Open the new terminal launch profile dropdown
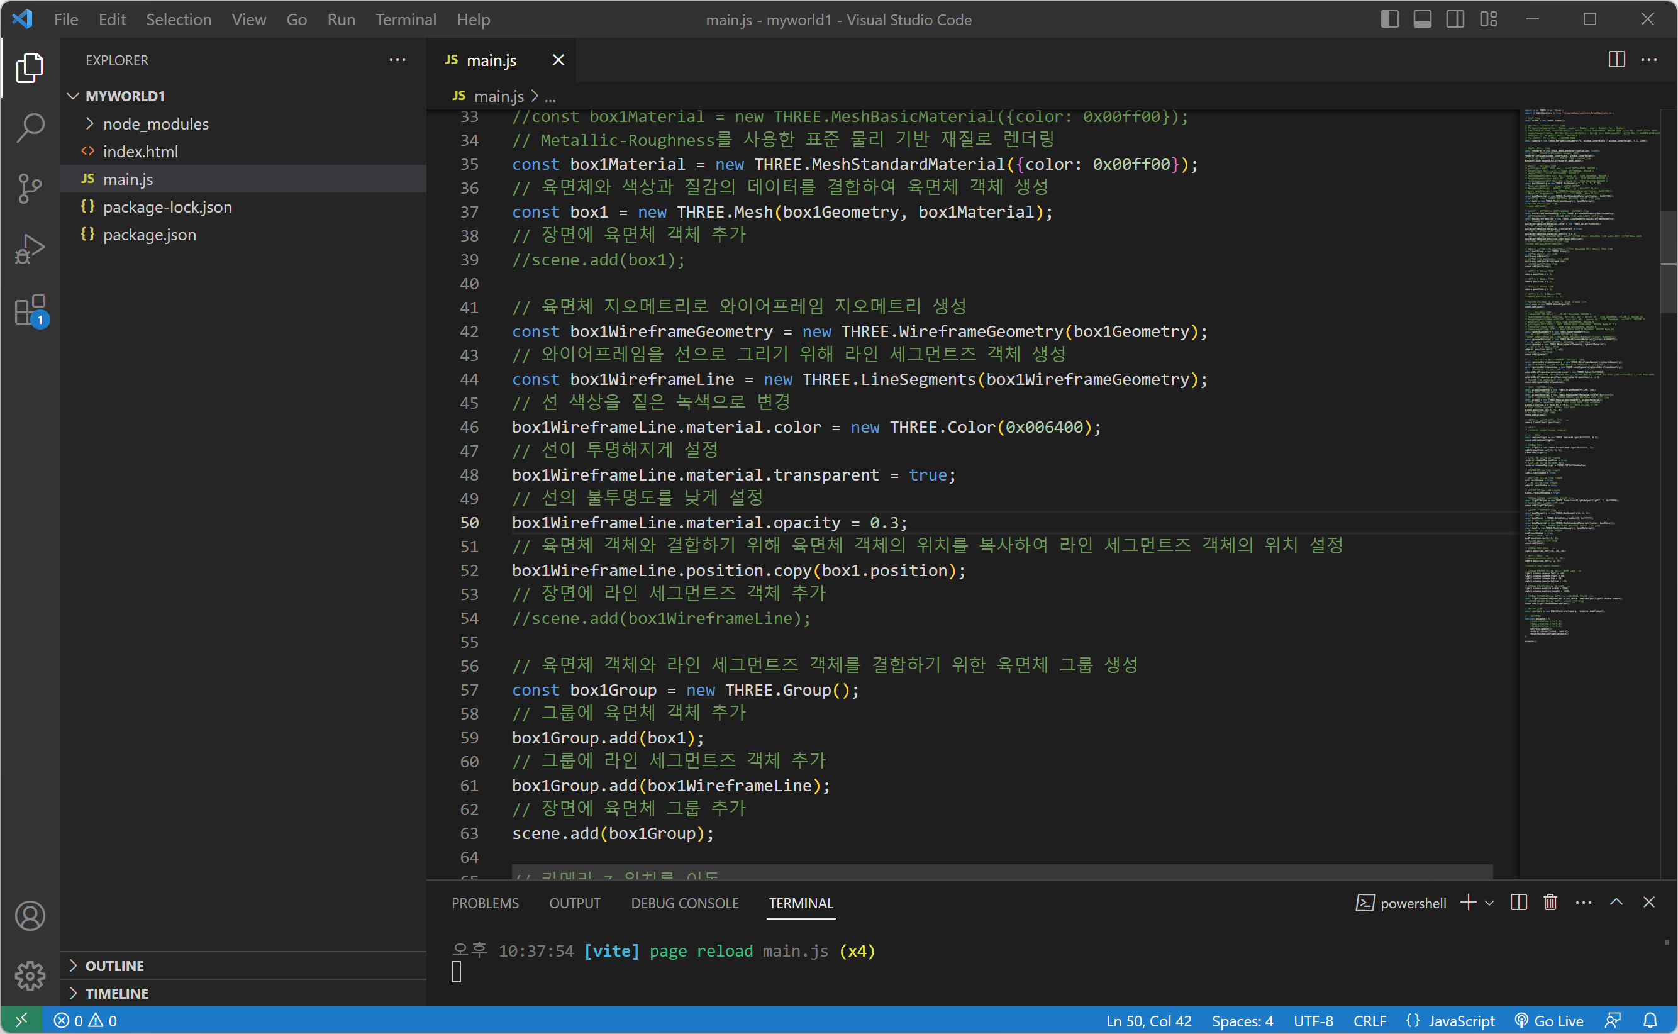The image size is (1678, 1034). pos(1490,903)
